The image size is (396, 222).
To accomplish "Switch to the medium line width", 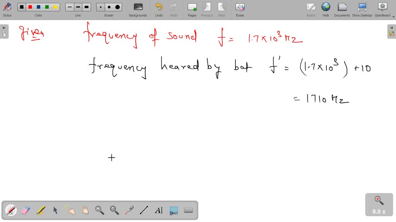I will click(78, 7).
